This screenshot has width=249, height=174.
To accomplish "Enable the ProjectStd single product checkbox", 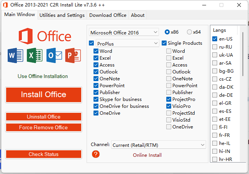I will click(x=169, y=113).
